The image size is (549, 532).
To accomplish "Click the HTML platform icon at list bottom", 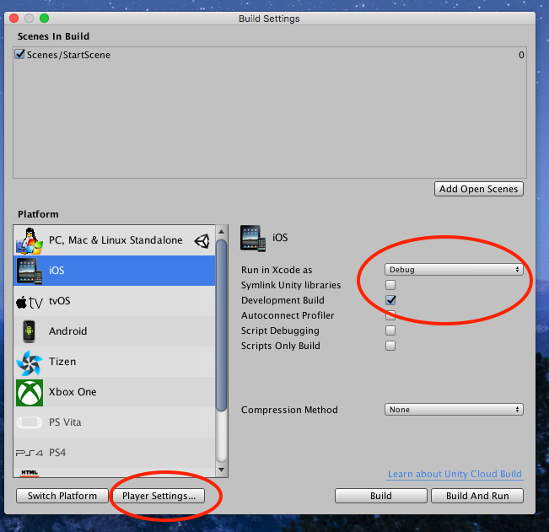I will (30, 473).
